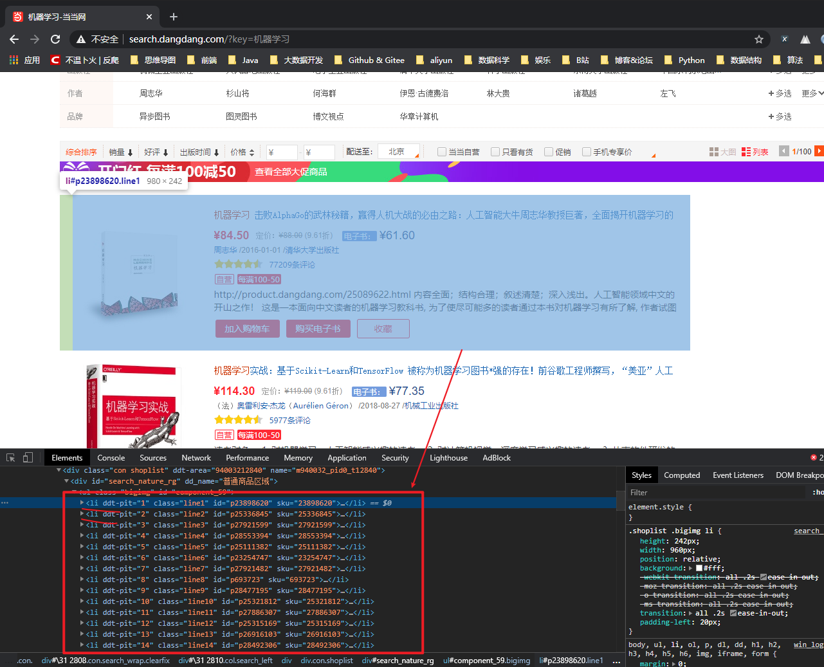Go to next results page arrow
The image size is (824, 667).
point(819,151)
